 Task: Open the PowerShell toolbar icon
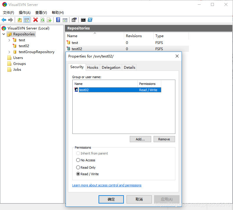coord(90,20)
